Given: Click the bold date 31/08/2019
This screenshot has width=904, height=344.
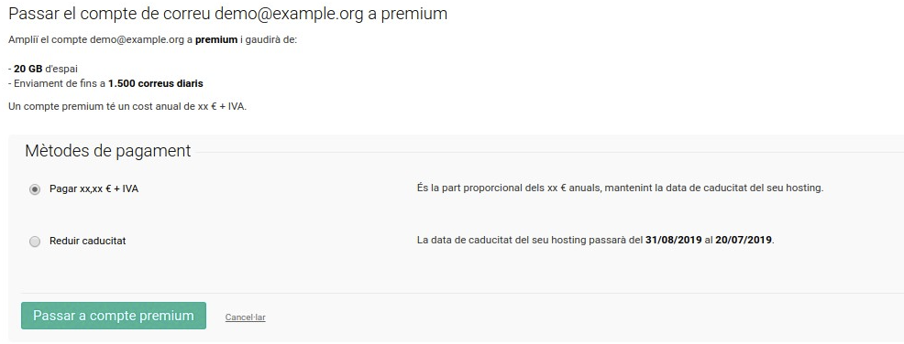Looking at the screenshot, I should point(673,240).
